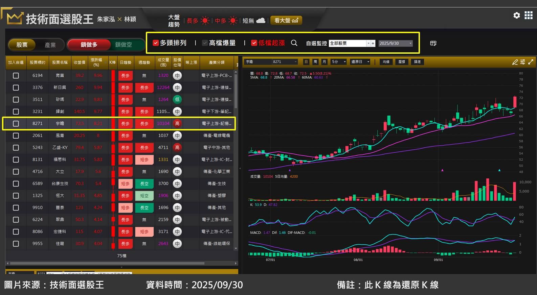
Task: Tick the watchlist checkbox for stock 6194
Action: (x=16, y=76)
